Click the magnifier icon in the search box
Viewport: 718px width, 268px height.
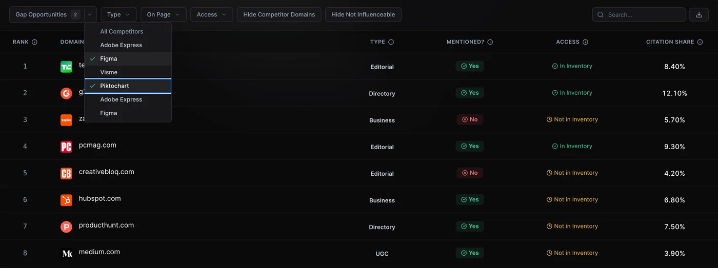601,15
